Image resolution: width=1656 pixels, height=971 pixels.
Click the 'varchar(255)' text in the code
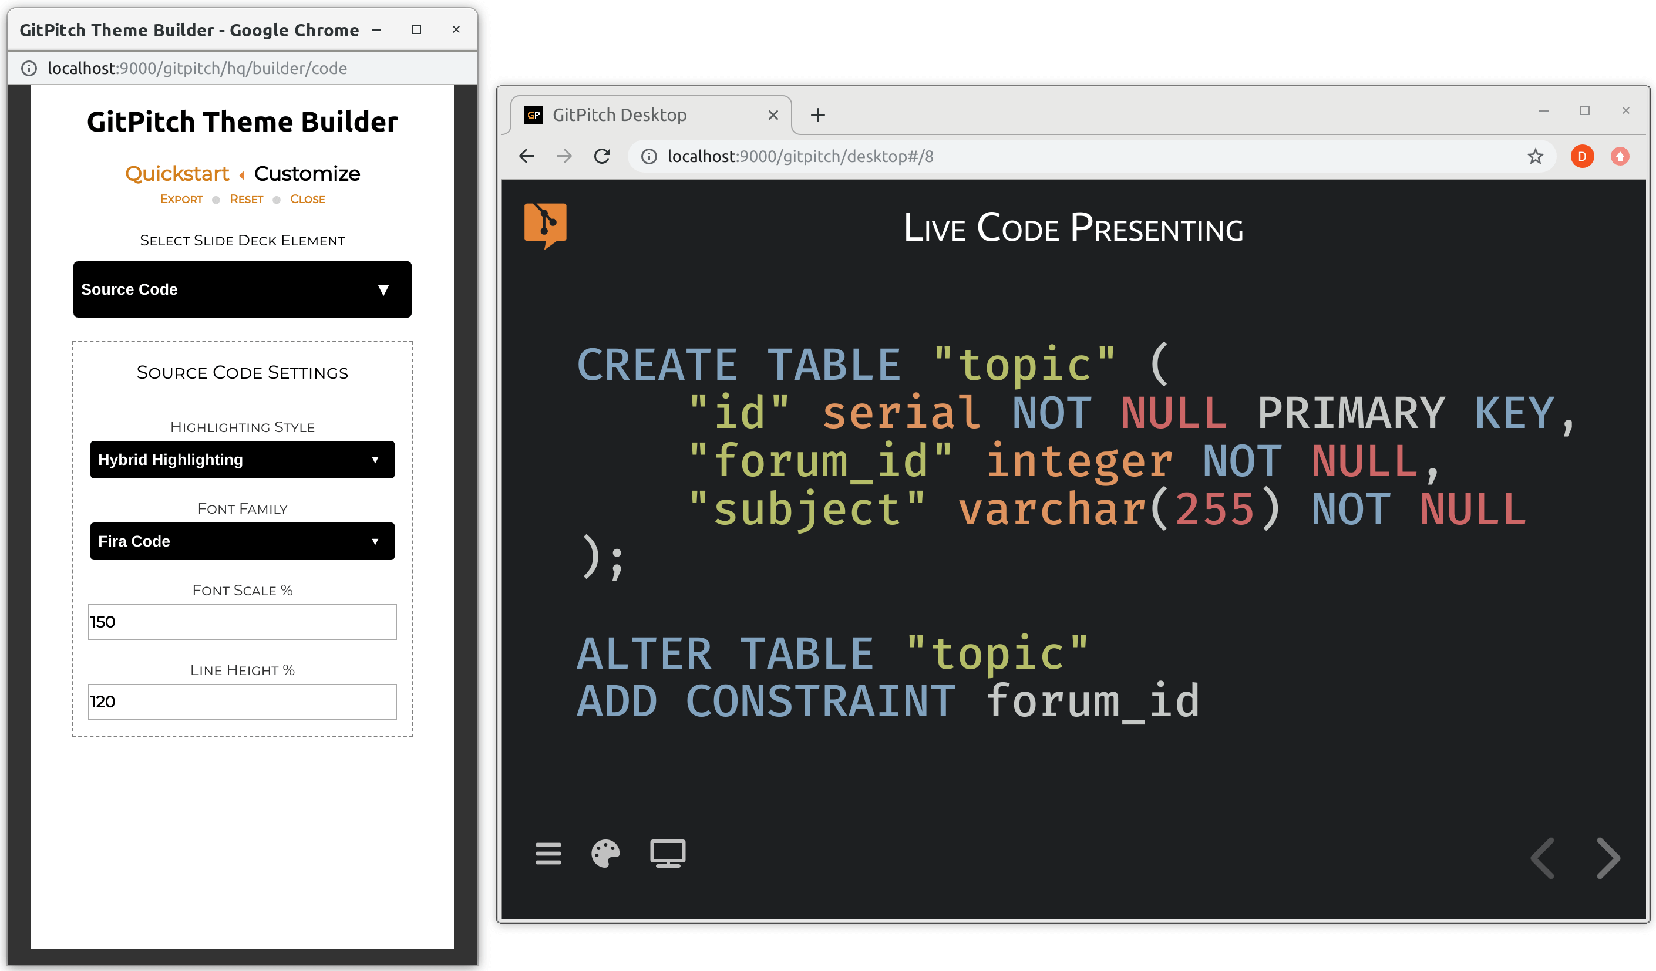point(1119,510)
